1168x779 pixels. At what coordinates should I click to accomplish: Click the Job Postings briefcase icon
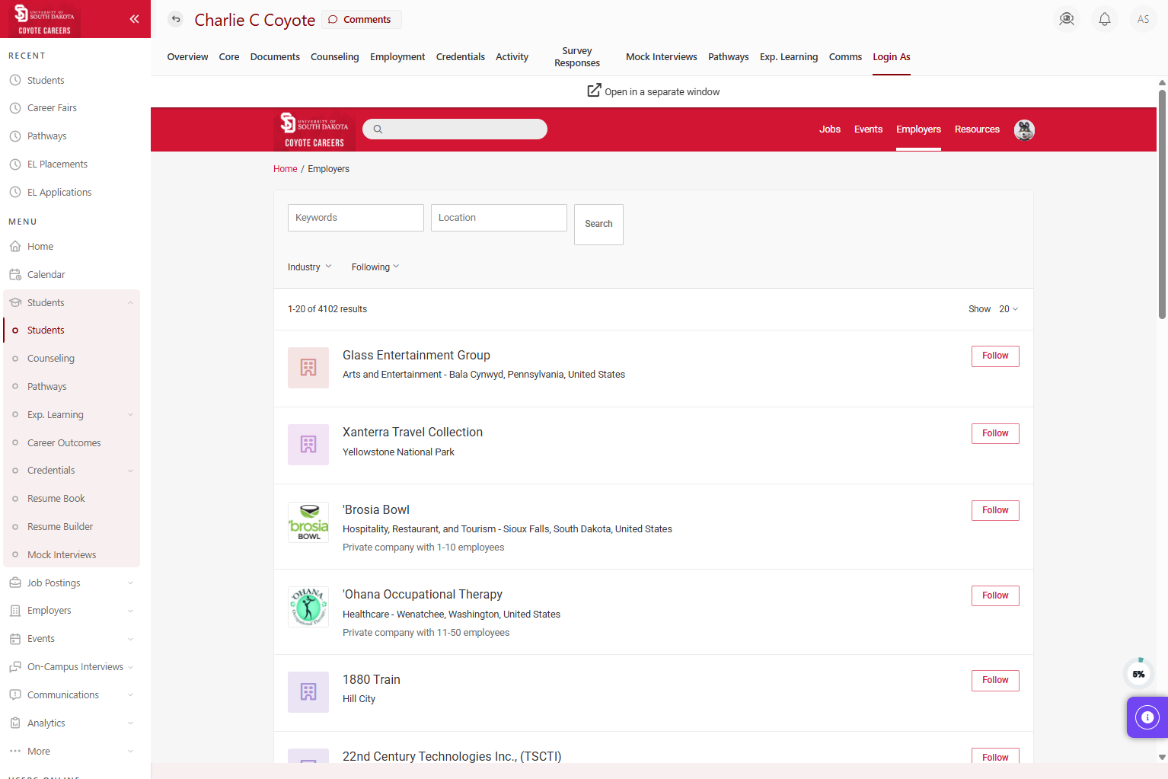15,583
